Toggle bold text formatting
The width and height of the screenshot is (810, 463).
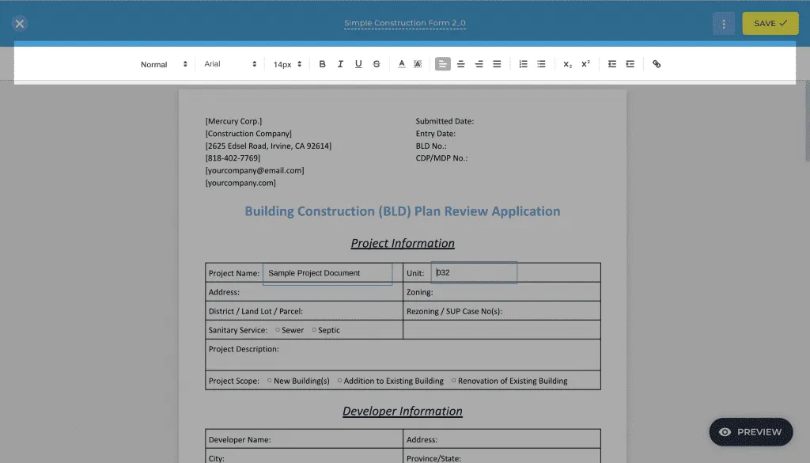tap(323, 63)
